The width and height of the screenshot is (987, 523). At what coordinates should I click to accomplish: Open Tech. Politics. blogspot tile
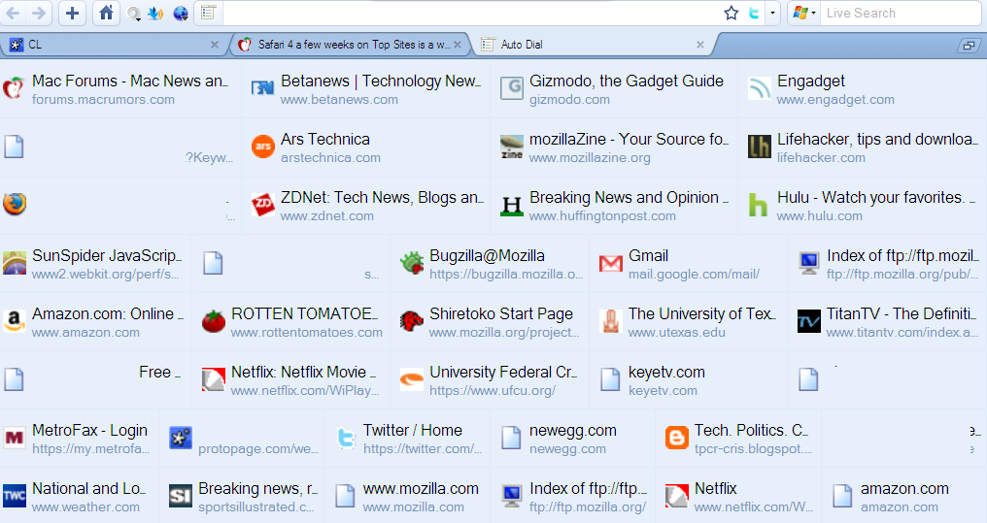(x=737, y=439)
